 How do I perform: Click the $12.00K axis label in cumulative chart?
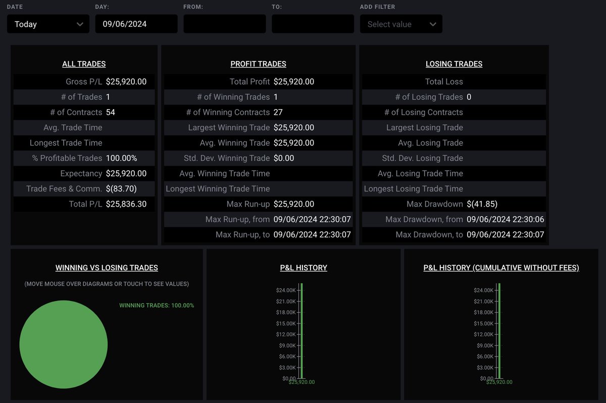(484, 334)
